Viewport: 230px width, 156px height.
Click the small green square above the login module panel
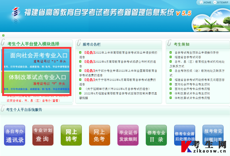4,35
